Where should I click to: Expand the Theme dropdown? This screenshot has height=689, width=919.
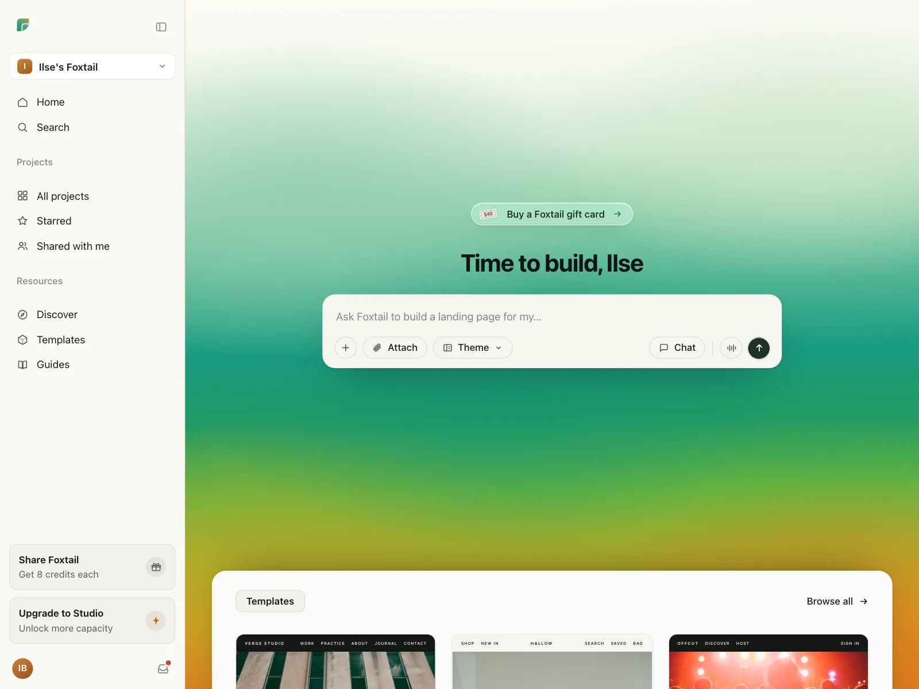coord(473,348)
